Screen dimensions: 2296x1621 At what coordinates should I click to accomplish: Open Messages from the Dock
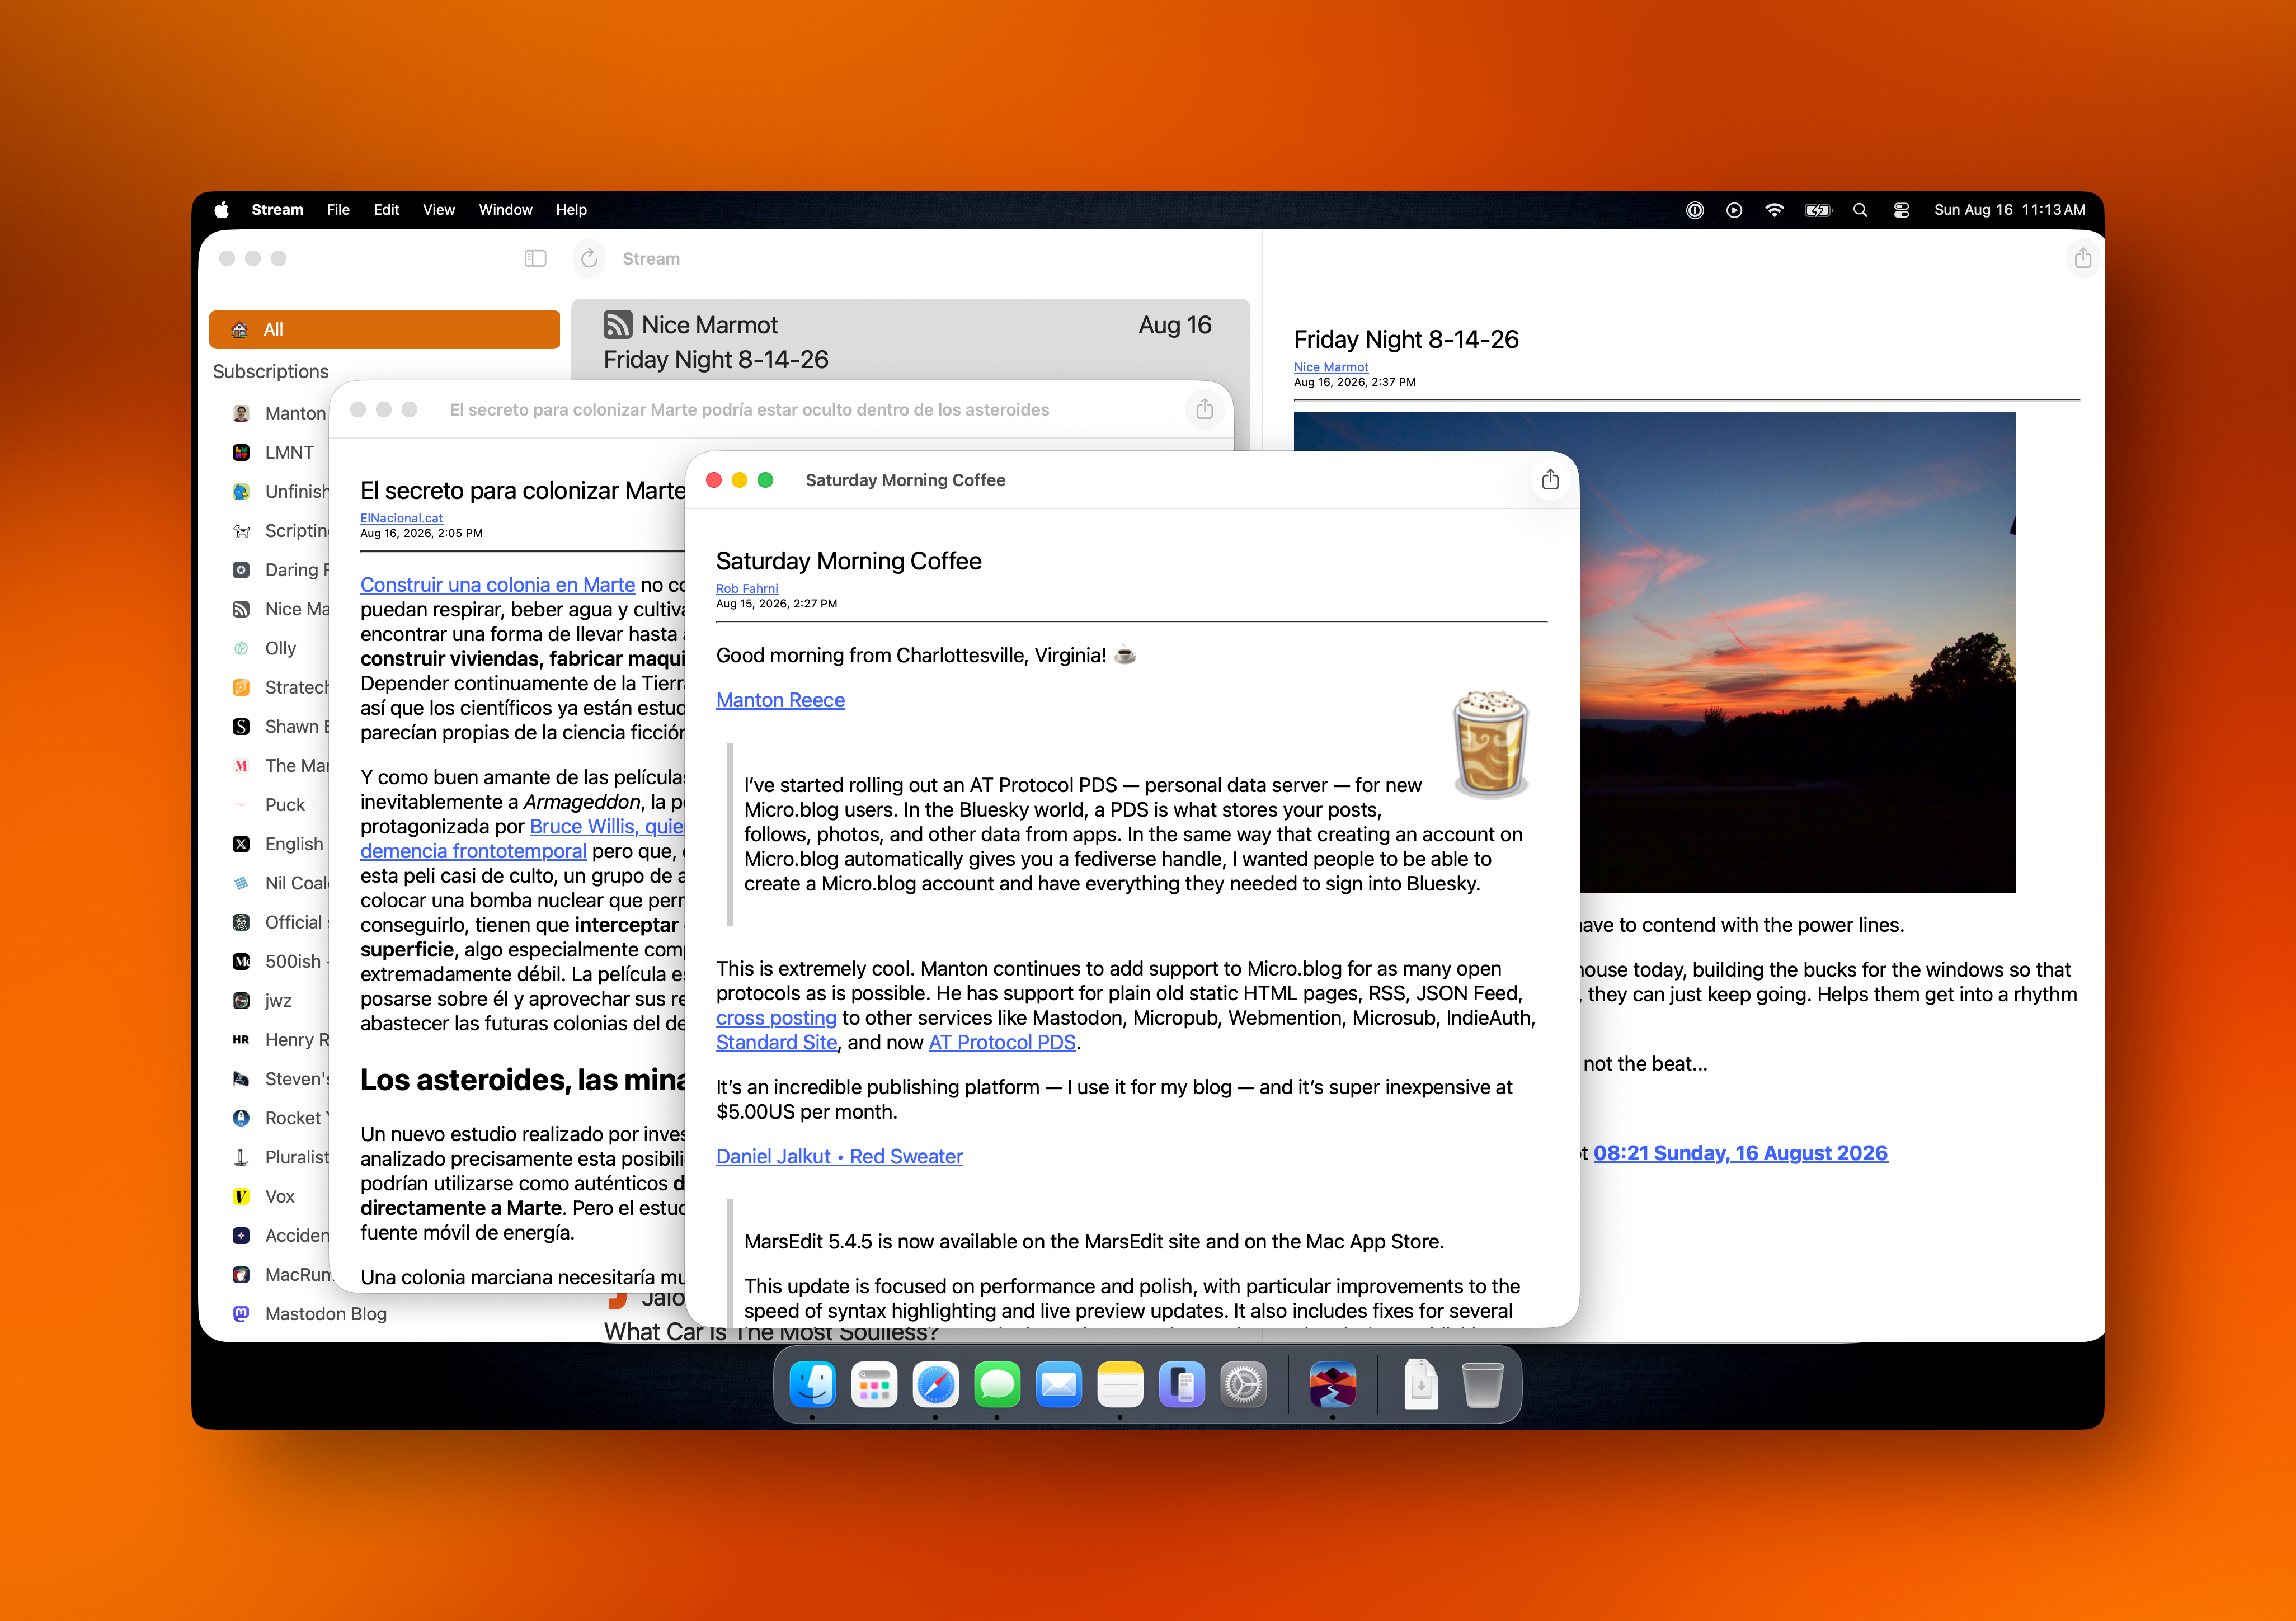(x=997, y=1385)
